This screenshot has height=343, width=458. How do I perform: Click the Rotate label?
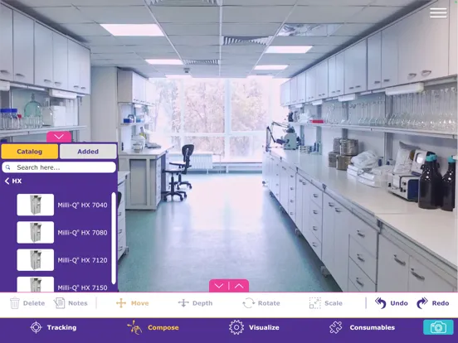[x=269, y=303]
